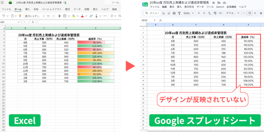
Task: Open the Excel 挿入 tab
Action: pyautogui.click(x=28, y=9)
